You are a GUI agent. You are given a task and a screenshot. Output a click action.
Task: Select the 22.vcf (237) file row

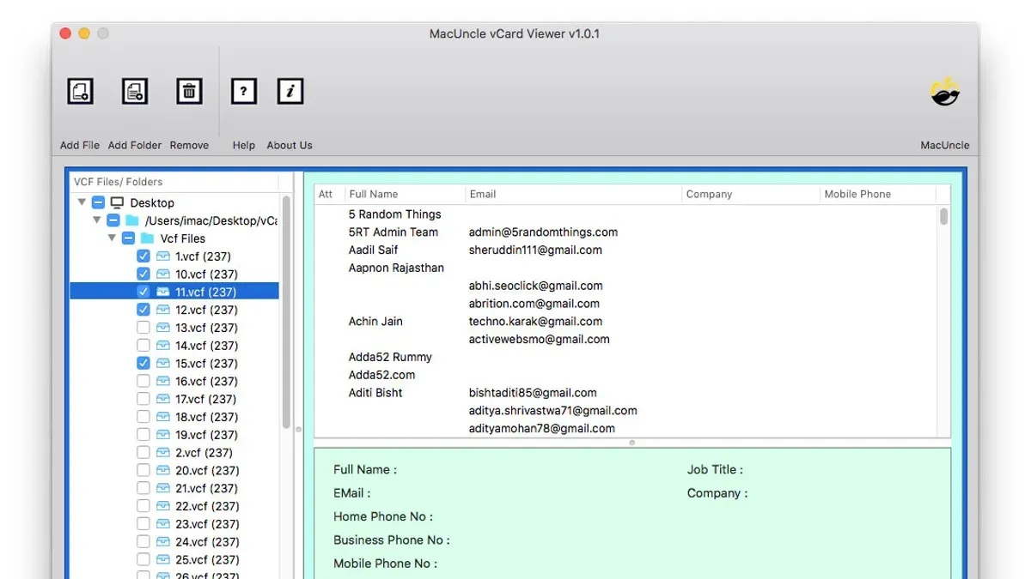tap(174, 506)
